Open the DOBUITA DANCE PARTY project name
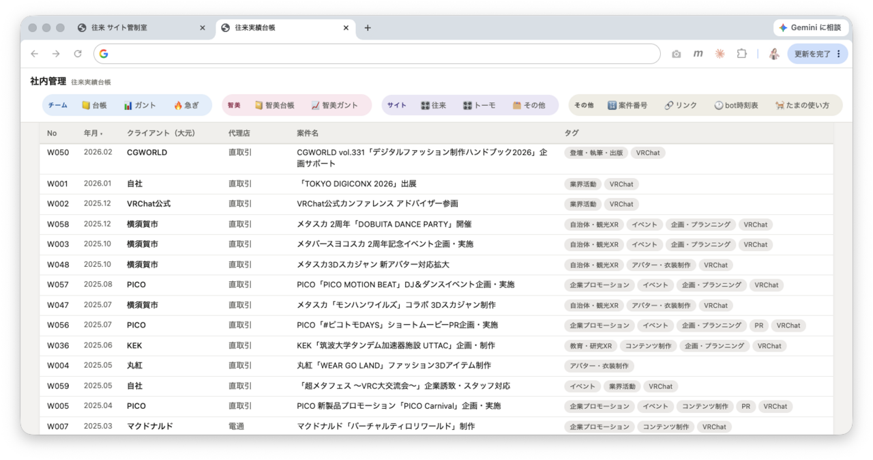The height and width of the screenshot is (460, 873). (x=384, y=225)
